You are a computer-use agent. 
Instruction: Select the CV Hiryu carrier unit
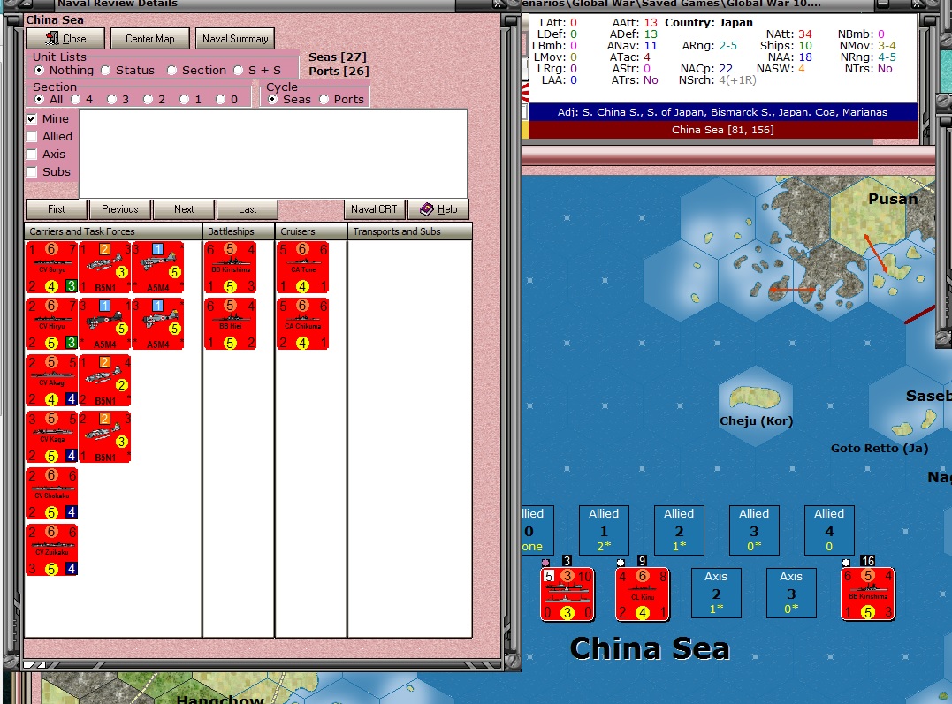(51, 324)
